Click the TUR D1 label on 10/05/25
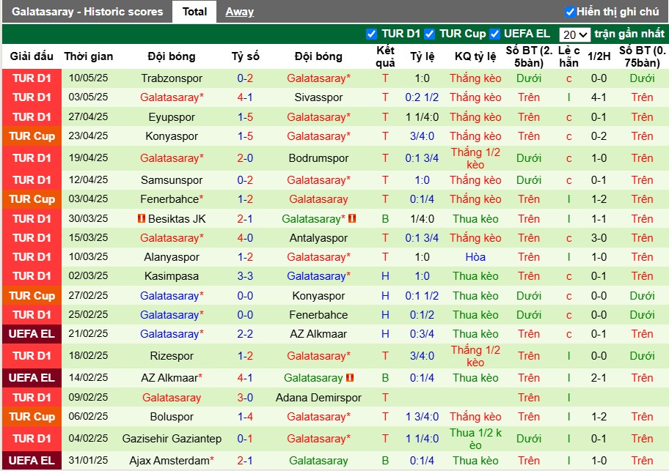669x471 pixels. pos(32,78)
